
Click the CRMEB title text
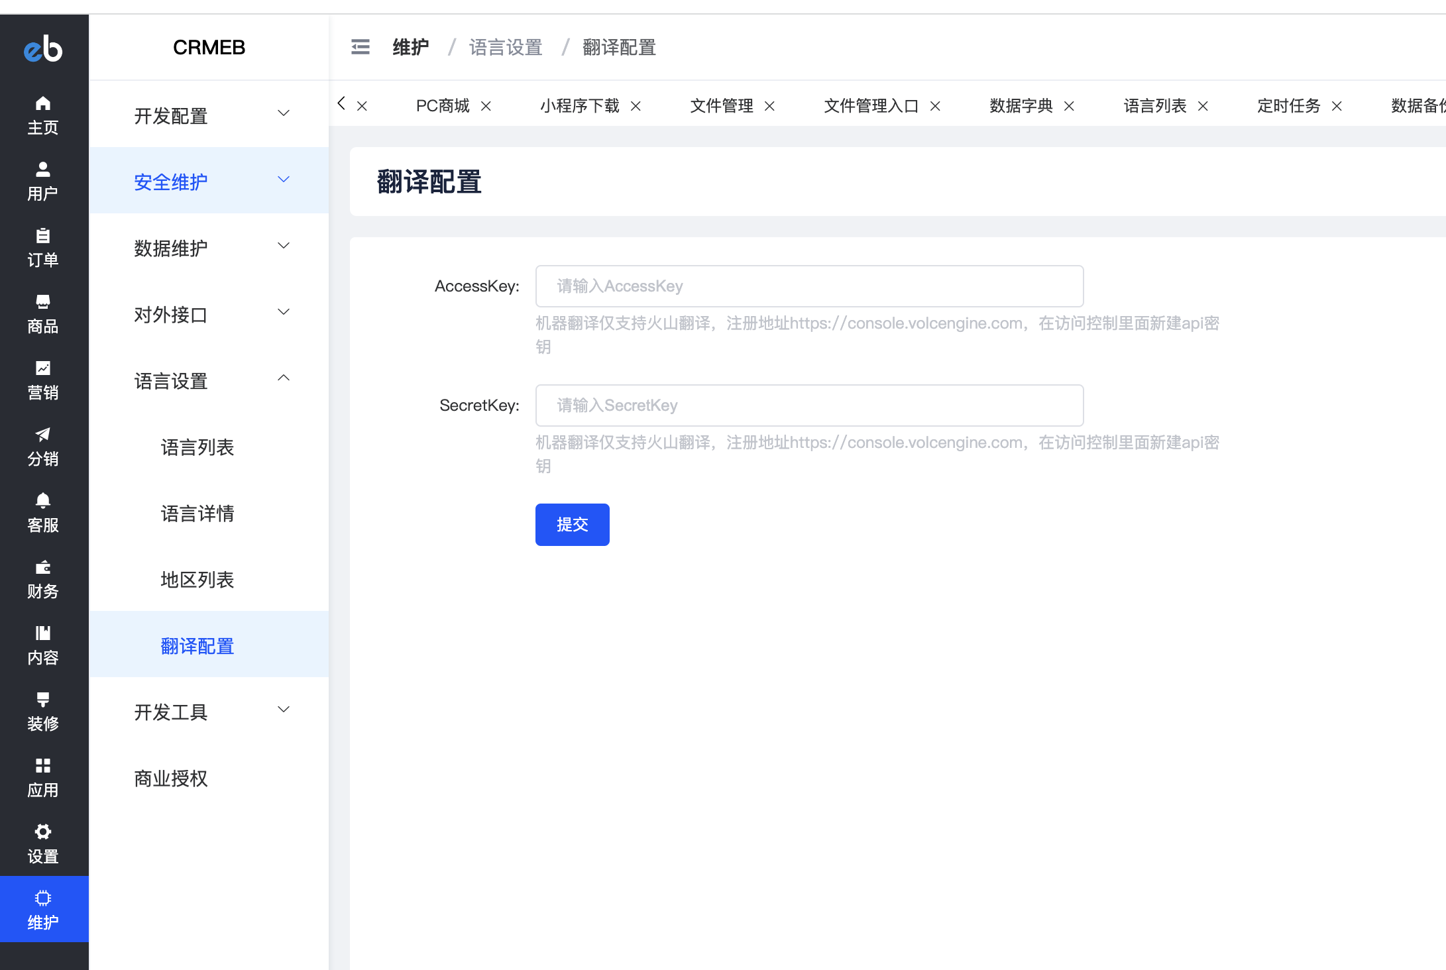[x=209, y=48]
